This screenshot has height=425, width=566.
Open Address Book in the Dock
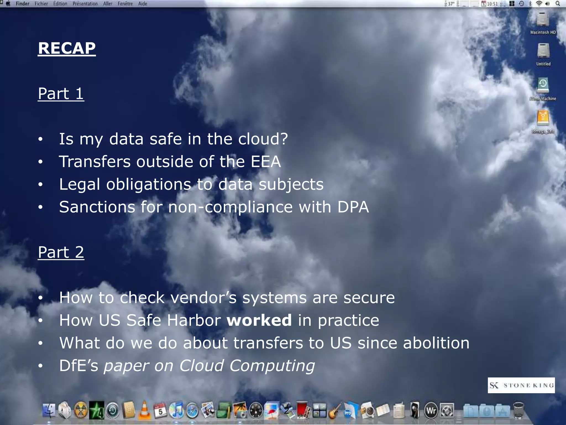pyautogui.click(x=129, y=410)
